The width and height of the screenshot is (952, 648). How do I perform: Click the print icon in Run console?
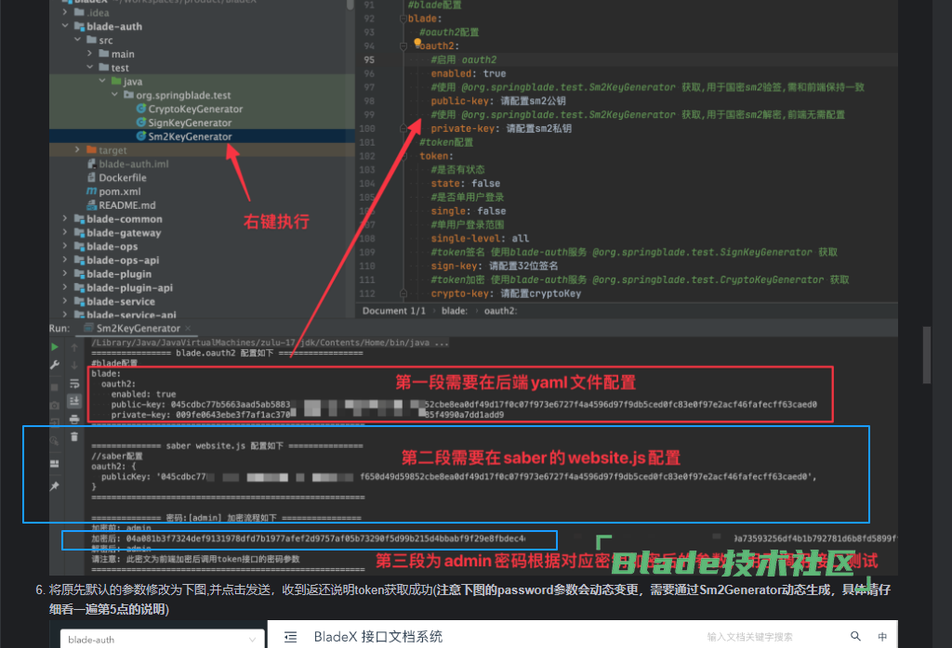tap(74, 419)
